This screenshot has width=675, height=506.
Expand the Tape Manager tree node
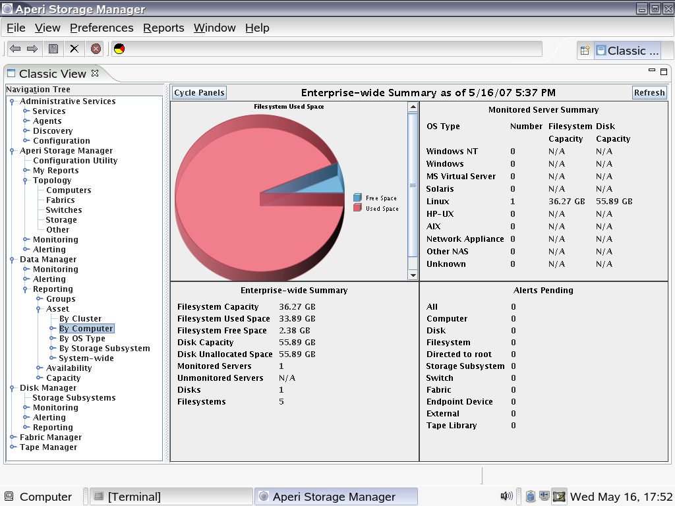[x=12, y=447]
